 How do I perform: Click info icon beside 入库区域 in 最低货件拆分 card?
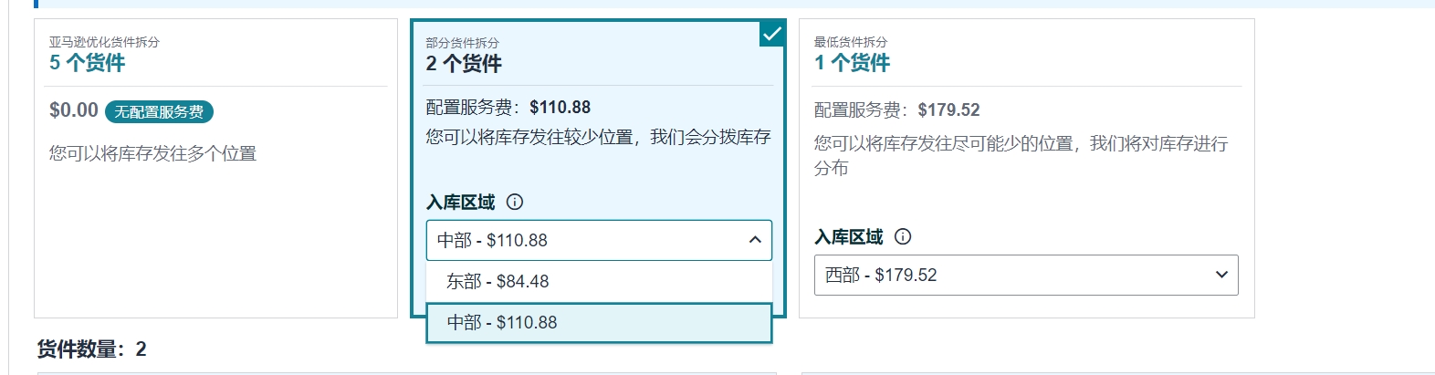pos(903,237)
